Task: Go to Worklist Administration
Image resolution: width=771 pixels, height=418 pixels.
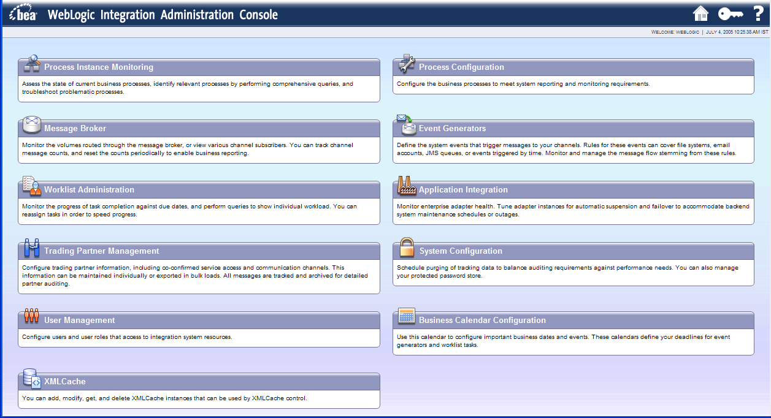Action: (x=89, y=190)
